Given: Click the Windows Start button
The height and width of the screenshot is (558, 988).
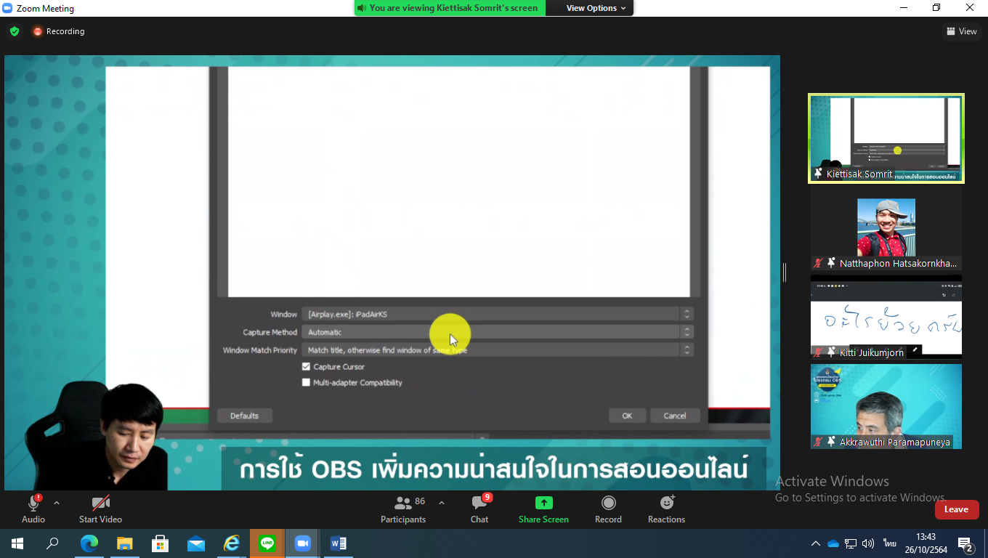Looking at the screenshot, I should click(17, 543).
